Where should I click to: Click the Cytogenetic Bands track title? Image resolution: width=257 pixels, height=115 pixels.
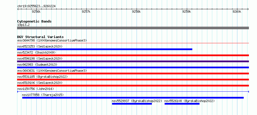(x=34, y=21)
